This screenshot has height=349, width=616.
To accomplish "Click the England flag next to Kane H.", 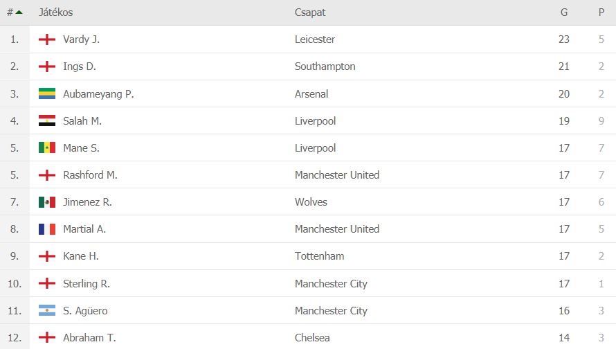I will pyautogui.click(x=47, y=256).
